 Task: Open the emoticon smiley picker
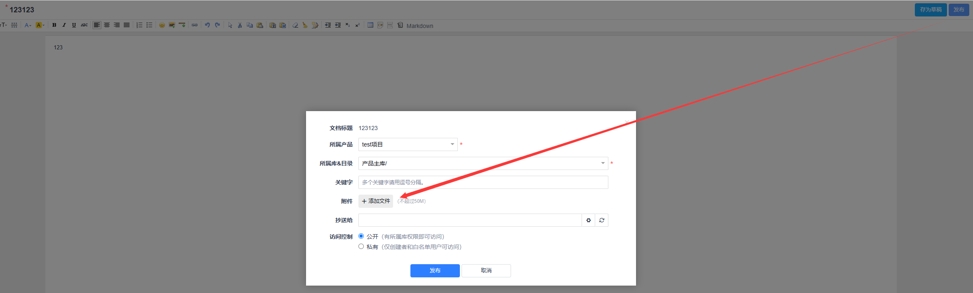click(162, 25)
